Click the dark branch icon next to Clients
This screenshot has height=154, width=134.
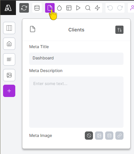click(x=119, y=30)
